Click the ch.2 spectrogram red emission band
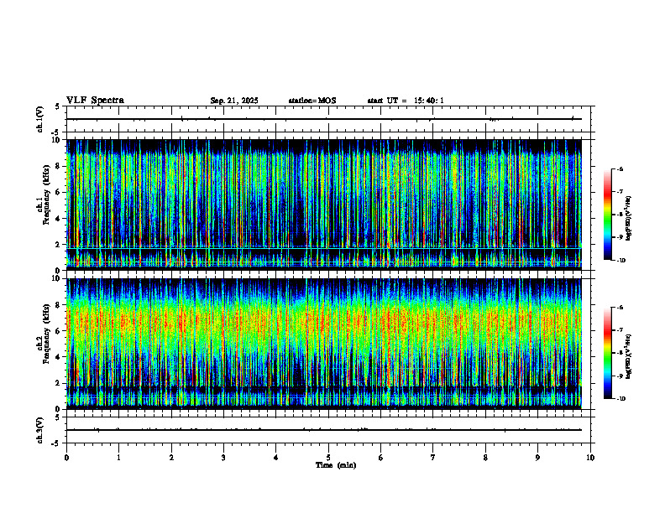The width and height of the screenshot is (665, 513). [x=324, y=324]
